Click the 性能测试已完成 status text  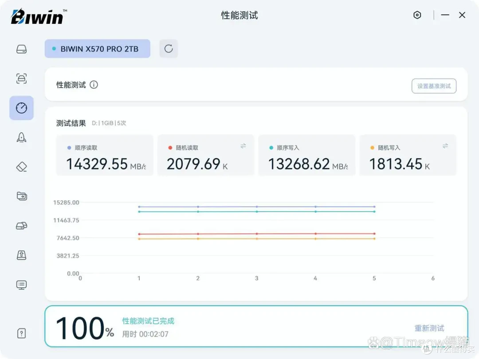click(148, 321)
